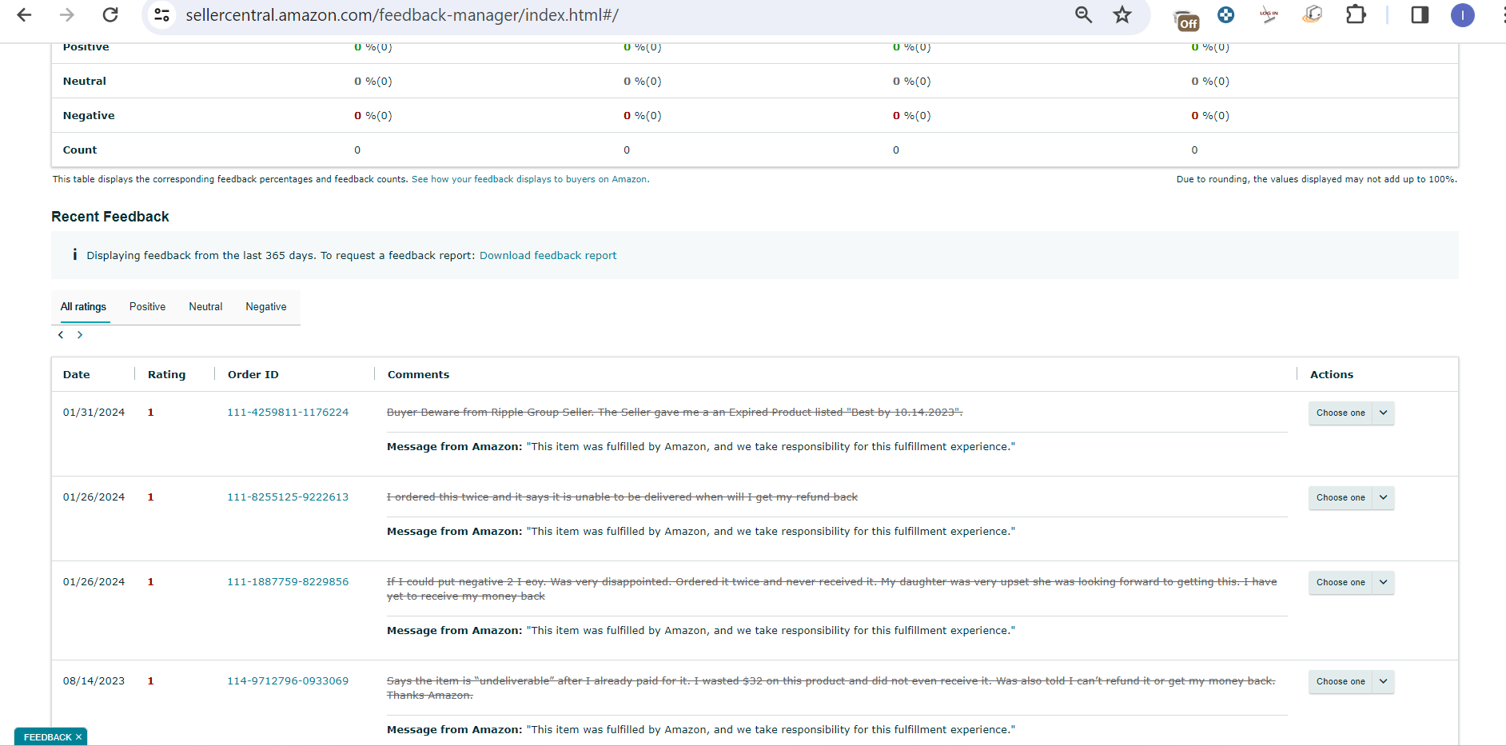Image resolution: width=1506 pixels, height=746 pixels.
Task: Click the 'Buyer Beware from Ripple Group Seller' comment
Action: tap(675, 413)
